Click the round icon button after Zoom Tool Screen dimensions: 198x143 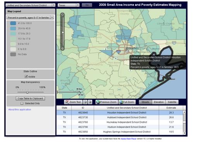(85, 102)
